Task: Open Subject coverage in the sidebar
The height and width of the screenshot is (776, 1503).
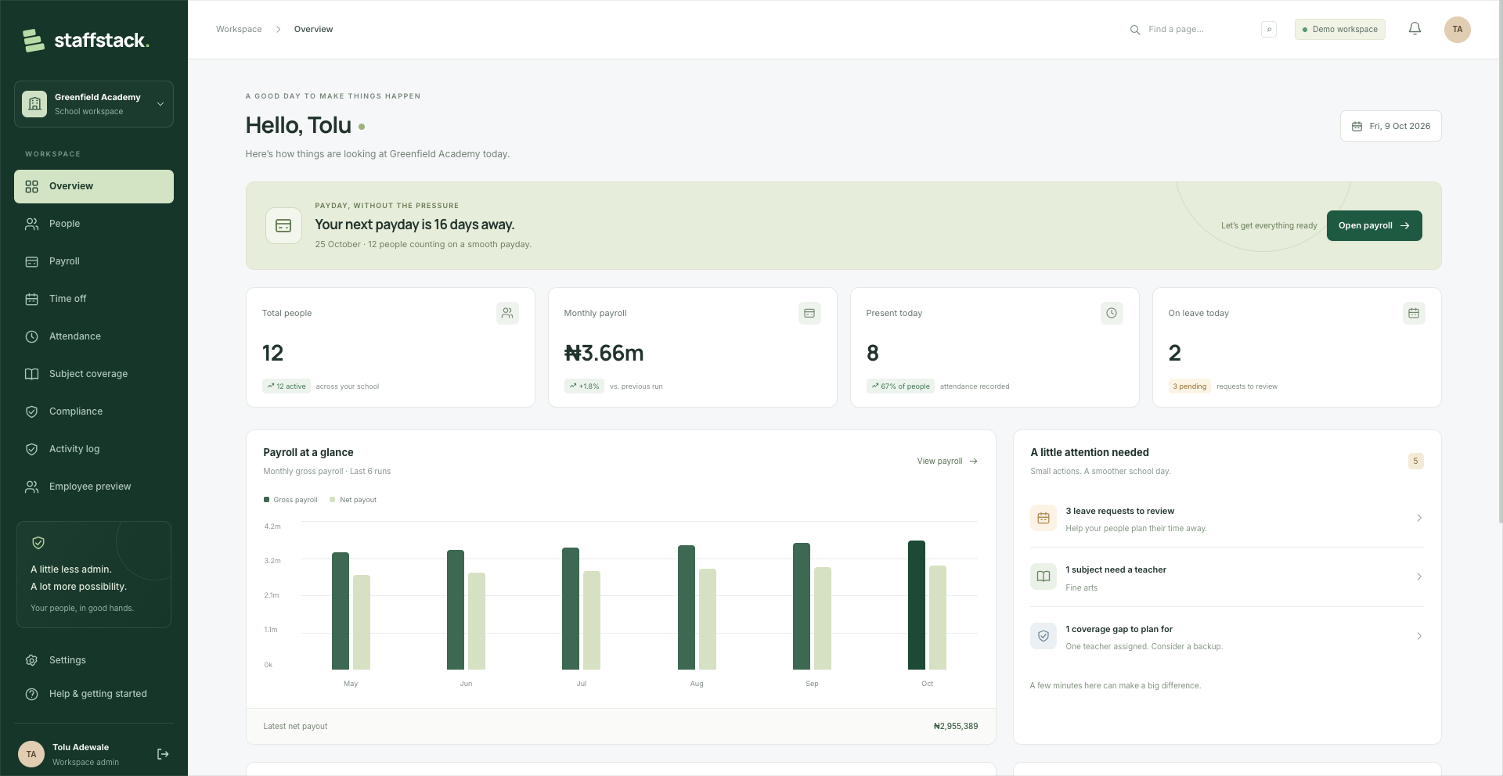Action: click(x=94, y=374)
